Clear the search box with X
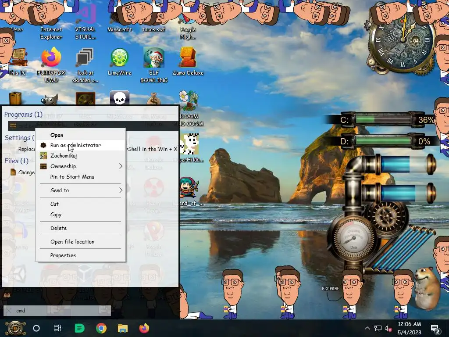Viewport: 449px width, 337px height. coord(9,311)
